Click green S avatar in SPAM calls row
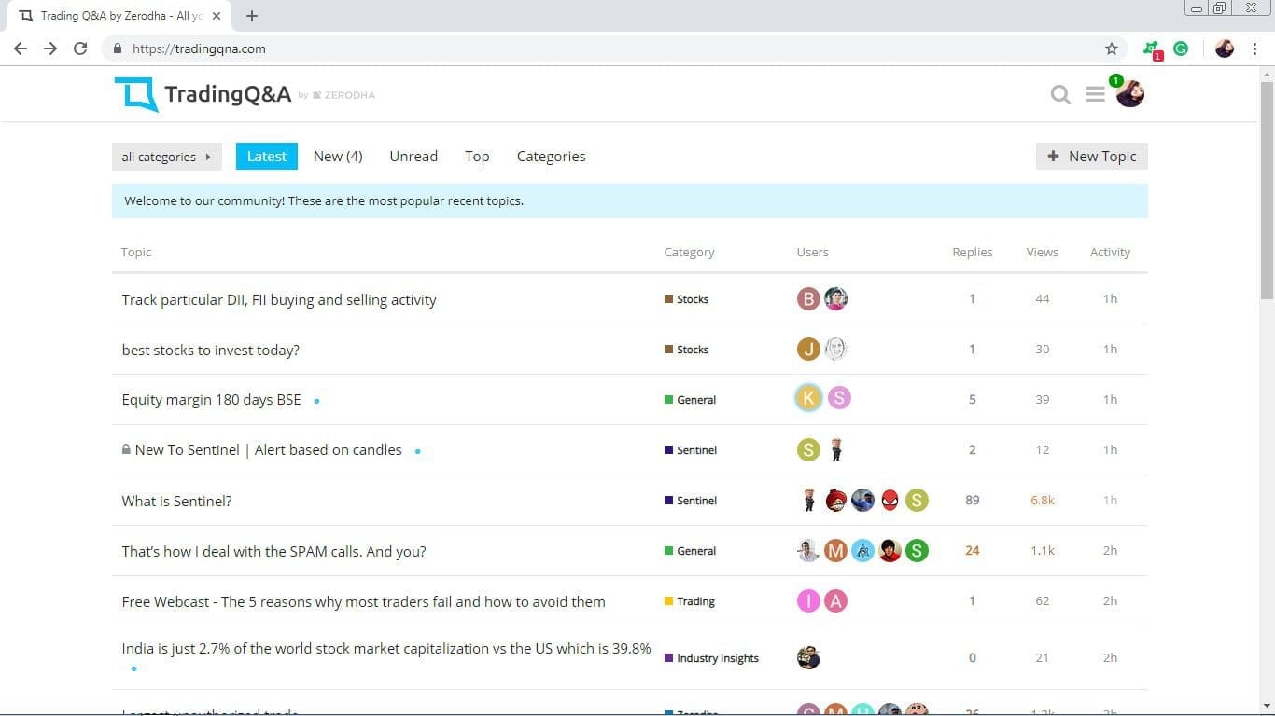This screenshot has width=1275, height=716. [x=917, y=550]
